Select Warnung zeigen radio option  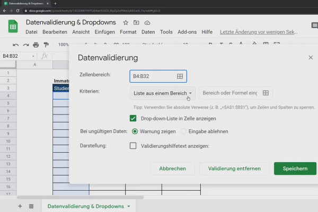[x=135, y=131]
